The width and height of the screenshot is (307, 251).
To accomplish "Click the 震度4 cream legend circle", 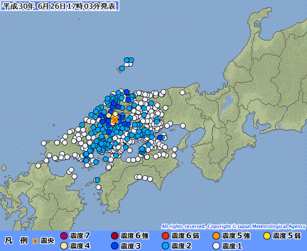I will click(64, 246).
